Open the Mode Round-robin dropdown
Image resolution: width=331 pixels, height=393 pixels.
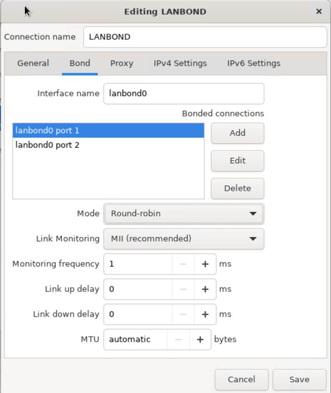184,213
